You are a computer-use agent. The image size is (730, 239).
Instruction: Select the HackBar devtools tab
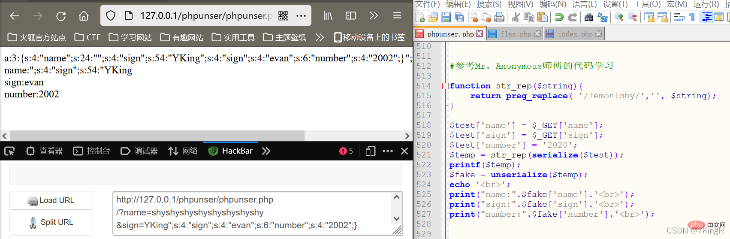(x=230, y=151)
